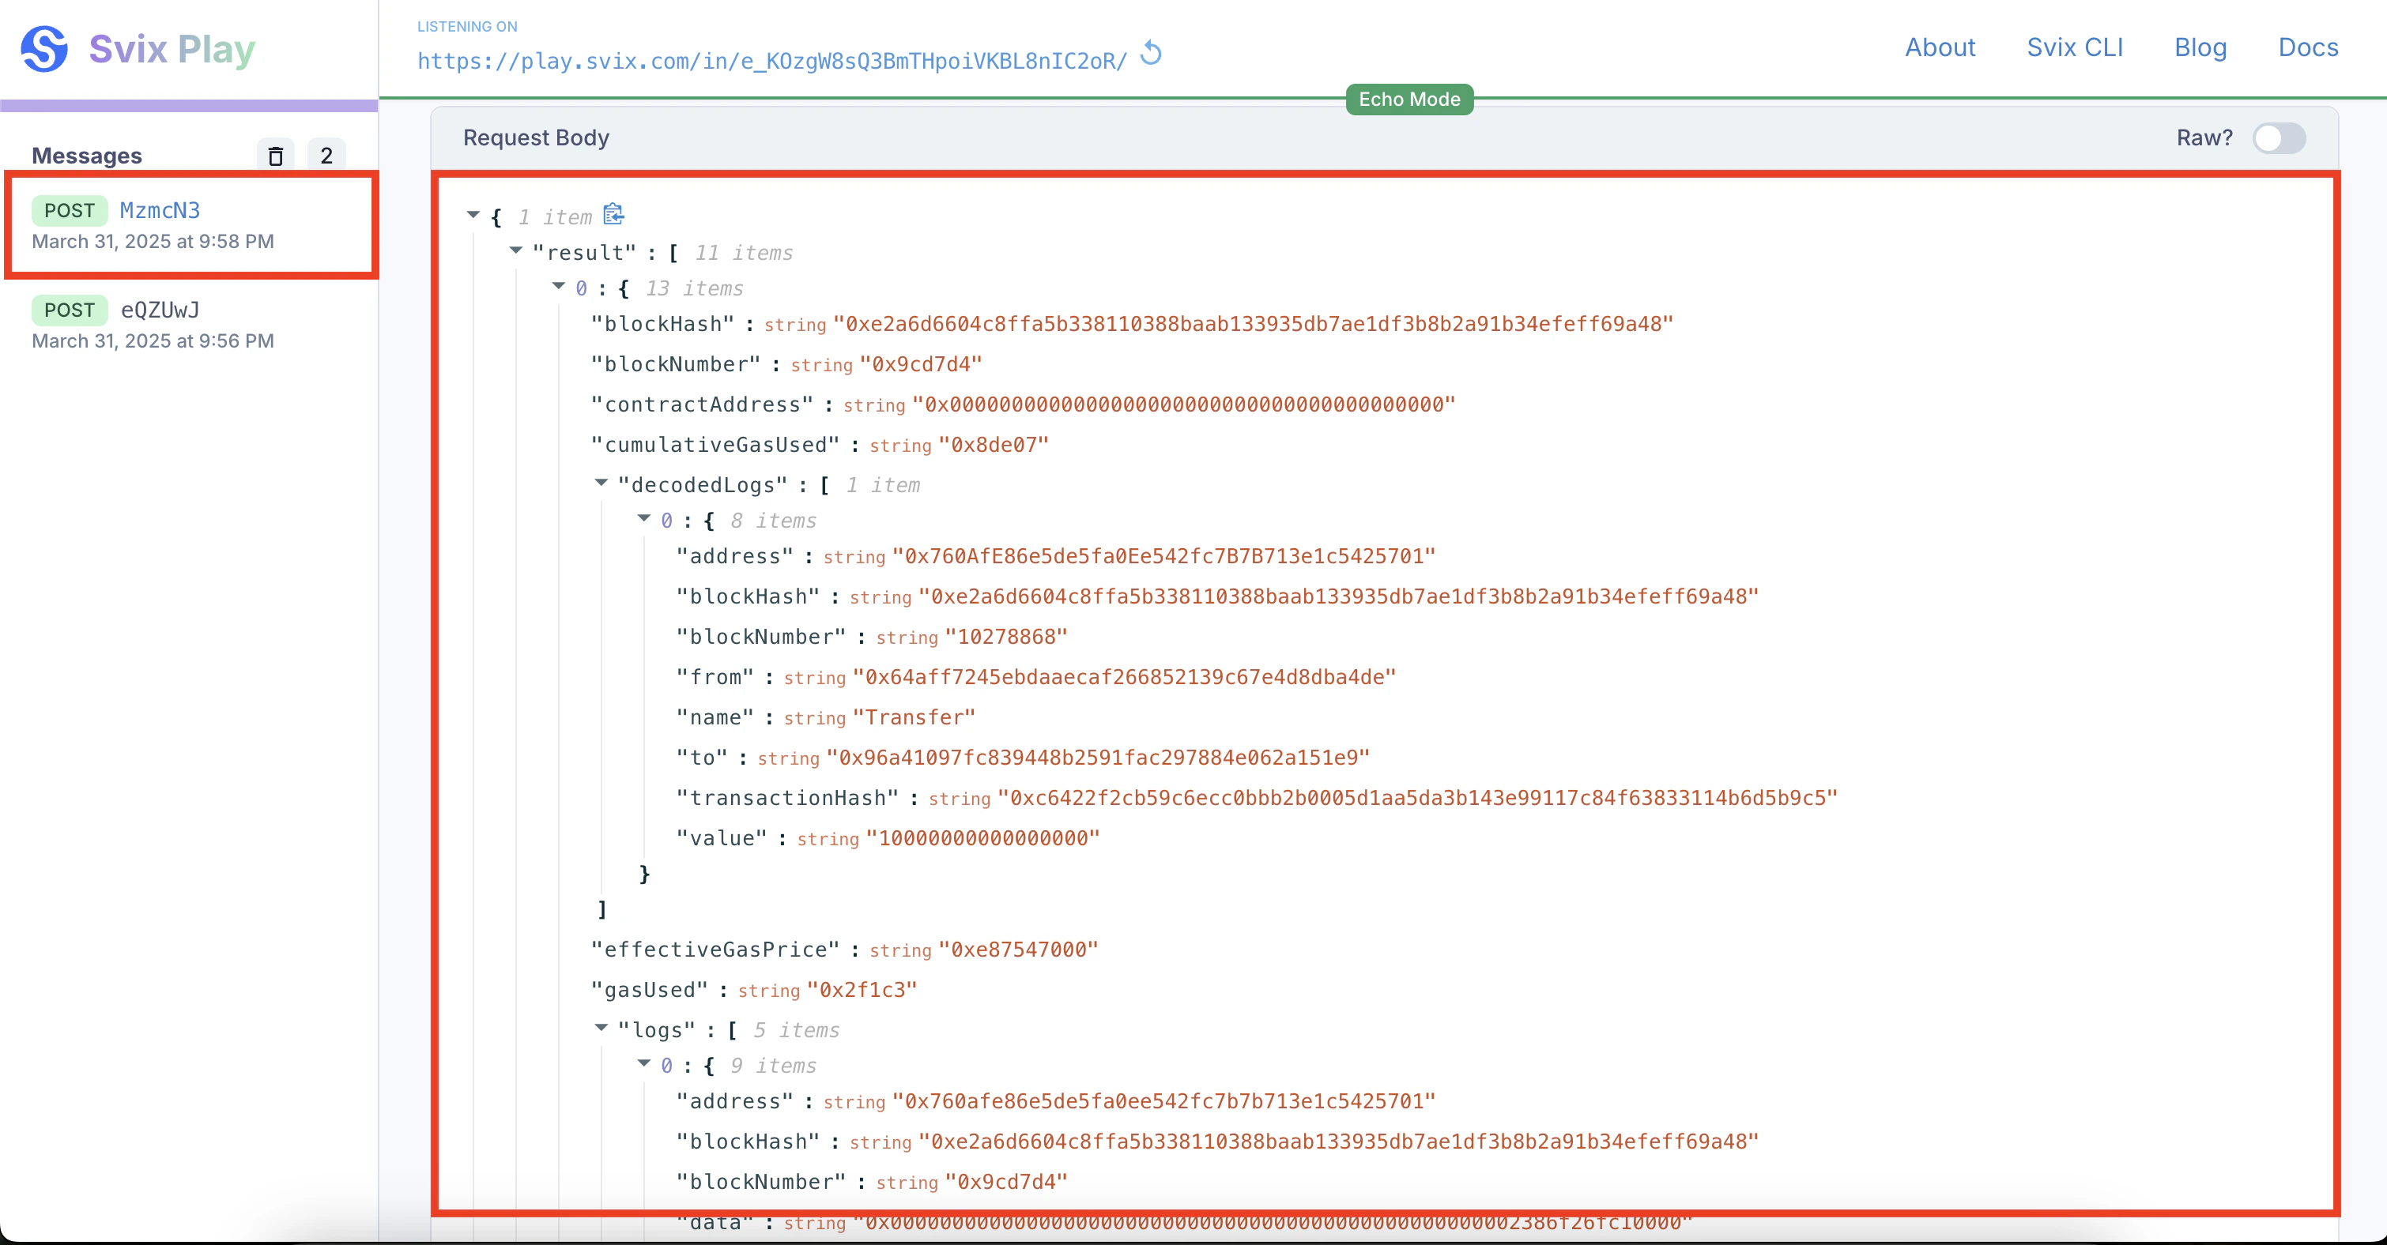This screenshot has height=1245, width=2387.
Task: Click the refresh URL icon
Action: tap(1151, 54)
